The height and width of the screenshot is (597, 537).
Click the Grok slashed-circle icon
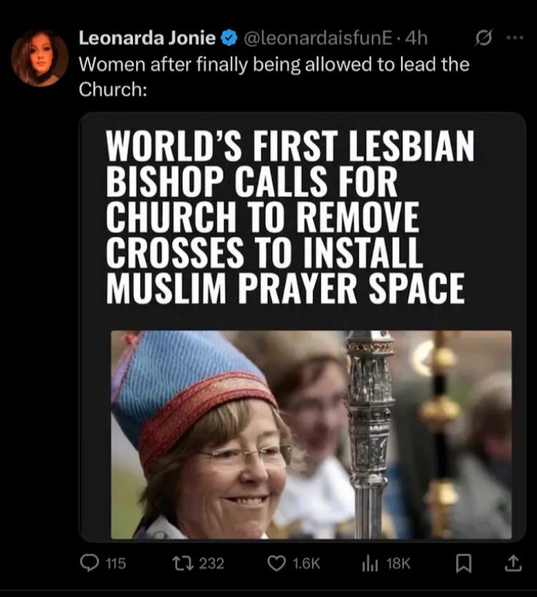pos(484,38)
